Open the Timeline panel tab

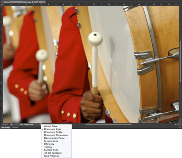pos(15,128)
